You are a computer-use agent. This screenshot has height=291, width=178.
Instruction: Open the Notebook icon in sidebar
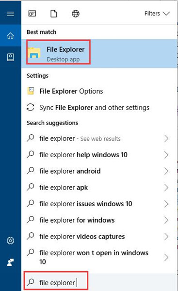(10, 57)
